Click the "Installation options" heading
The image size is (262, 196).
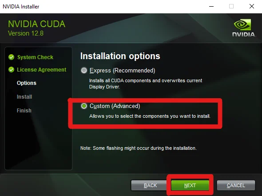point(120,56)
